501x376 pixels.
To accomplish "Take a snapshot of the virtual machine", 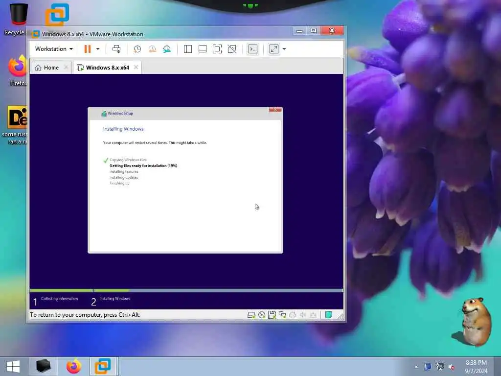I will click(x=137, y=49).
